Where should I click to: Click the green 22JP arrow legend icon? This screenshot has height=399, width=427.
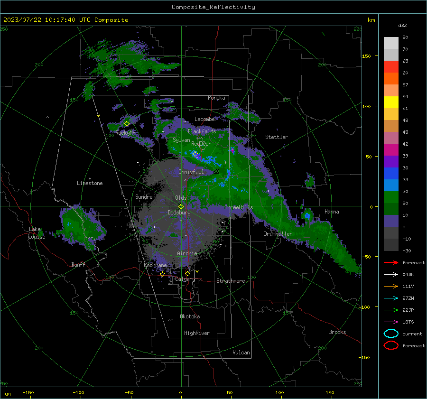[x=391, y=310]
